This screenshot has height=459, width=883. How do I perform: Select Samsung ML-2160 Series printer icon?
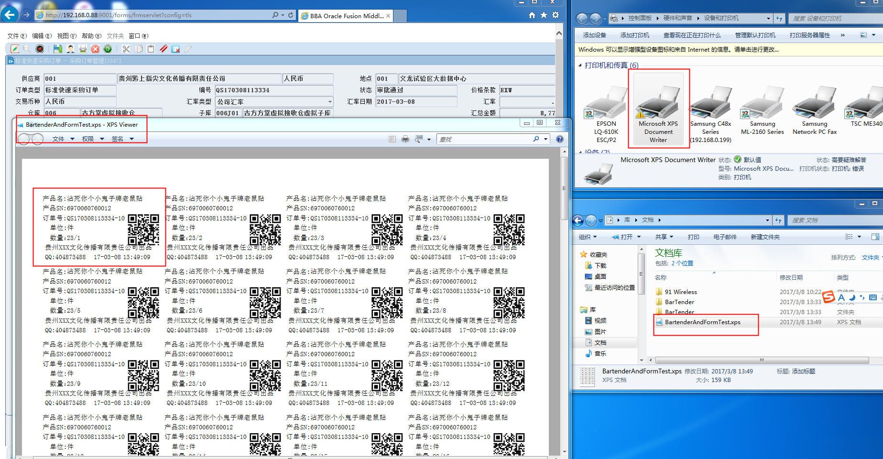click(x=763, y=110)
